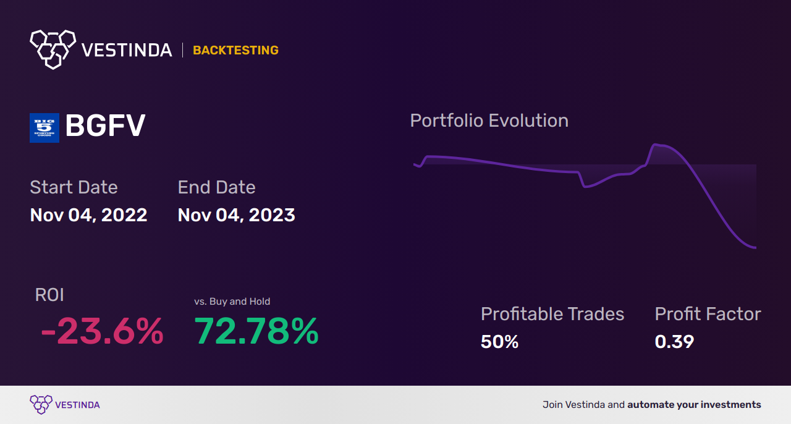This screenshot has width=791, height=424.
Task: Click the VESTINDA footer brand text
Action: [77, 405]
